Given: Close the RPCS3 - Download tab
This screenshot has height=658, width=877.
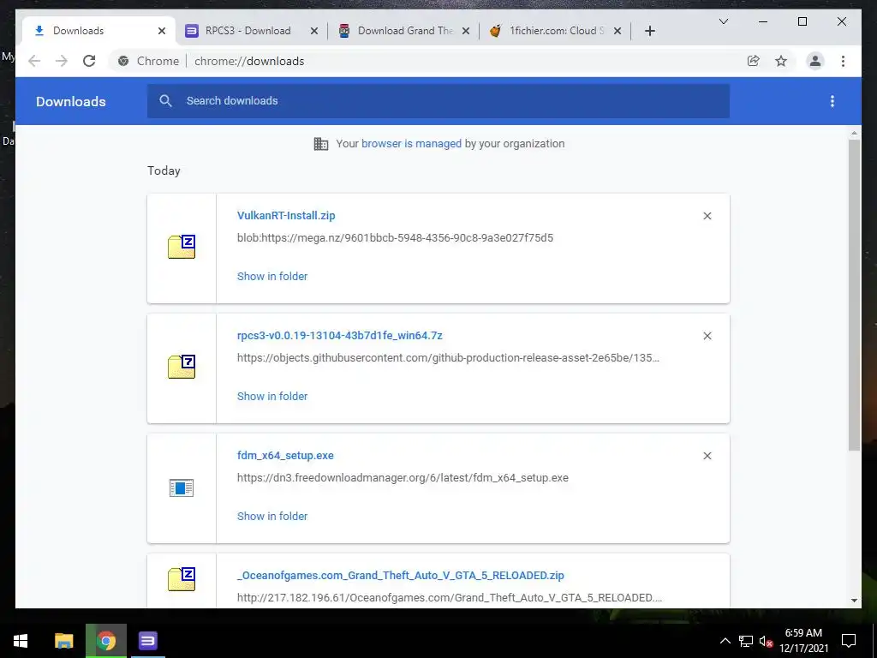Looking at the screenshot, I should click(314, 31).
